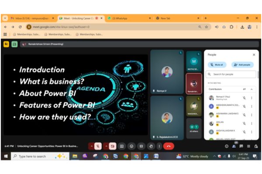Toggle the microphone mute button
Screen dimensions: 262x174
(97, 146)
